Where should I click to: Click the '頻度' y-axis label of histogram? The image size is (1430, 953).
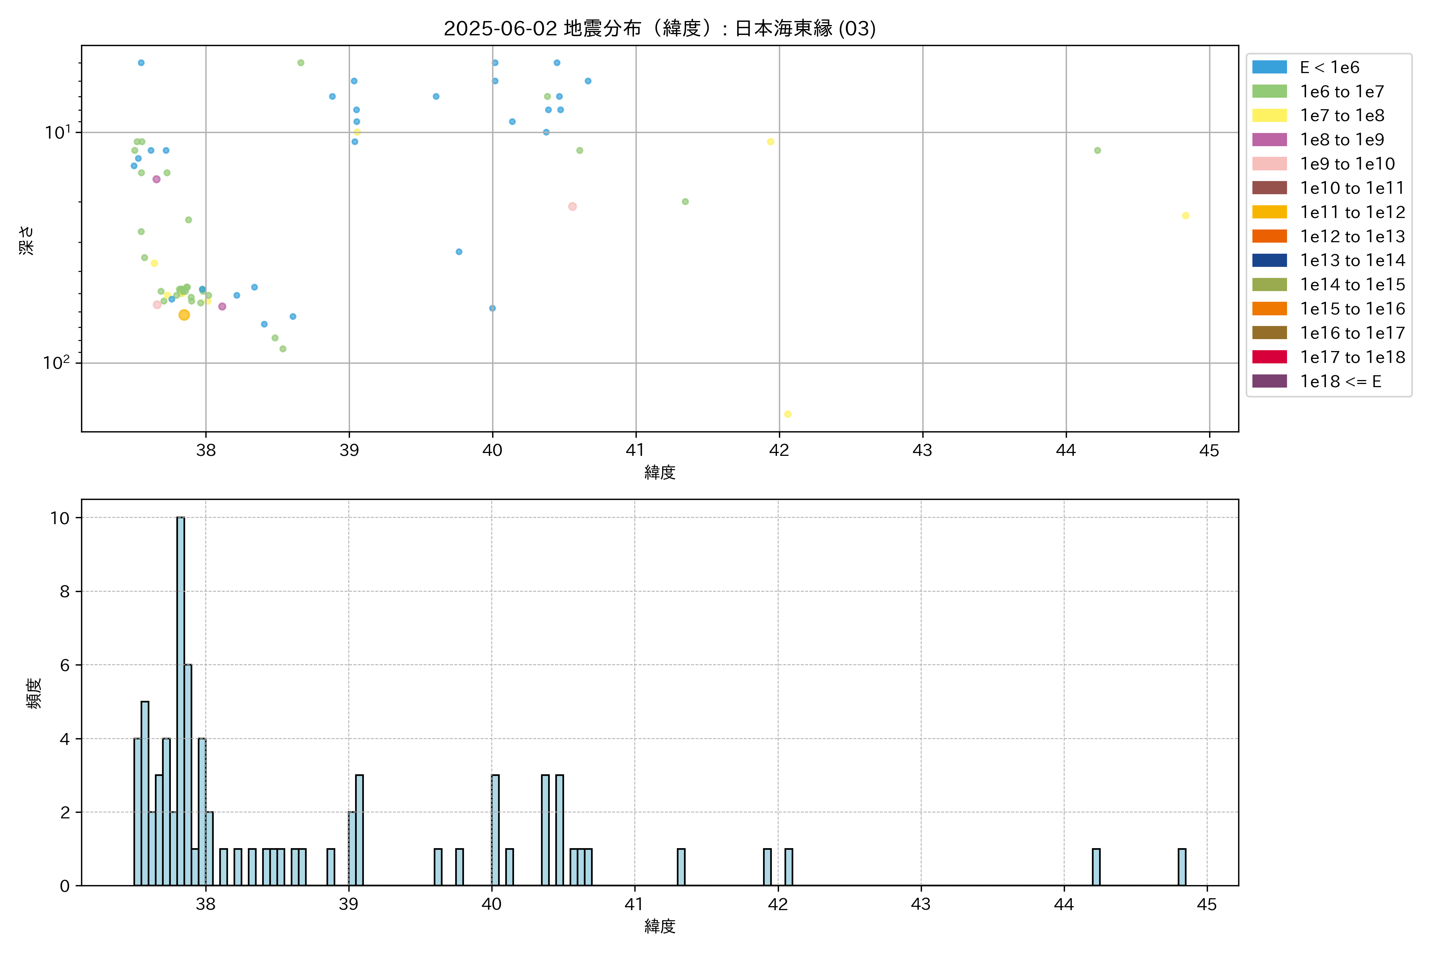click(34, 693)
